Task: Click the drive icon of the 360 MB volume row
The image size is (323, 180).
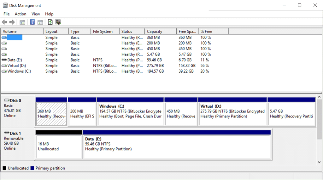Action: click(4, 38)
